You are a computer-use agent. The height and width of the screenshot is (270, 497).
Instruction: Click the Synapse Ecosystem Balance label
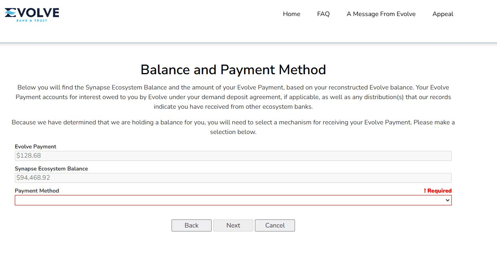tap(51, 169)
